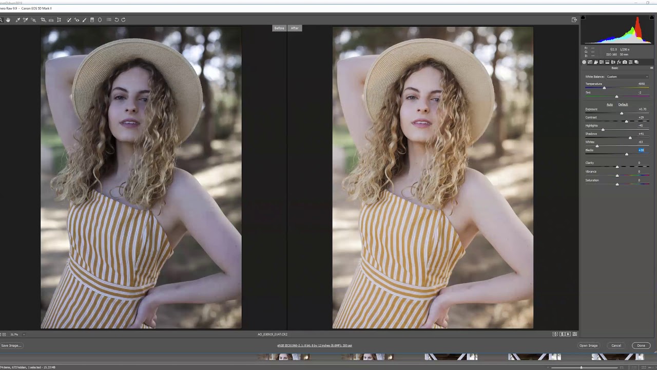Select the Graduated Filter tool
The width and height of the screenshot is (657, 370).
92,20
